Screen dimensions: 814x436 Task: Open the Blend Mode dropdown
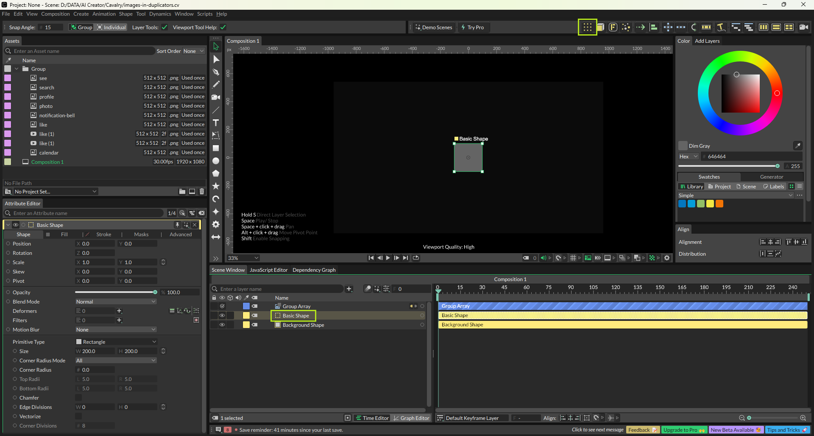click(116, 302)
